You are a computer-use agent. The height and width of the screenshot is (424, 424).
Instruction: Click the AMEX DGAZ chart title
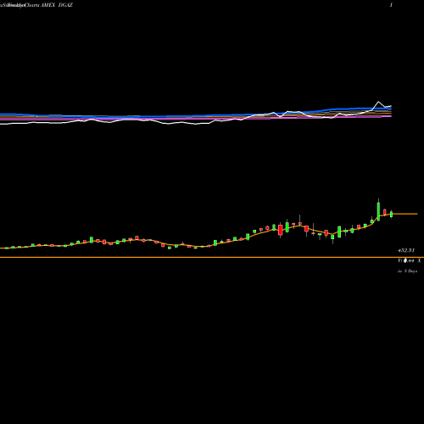point(57,5)
